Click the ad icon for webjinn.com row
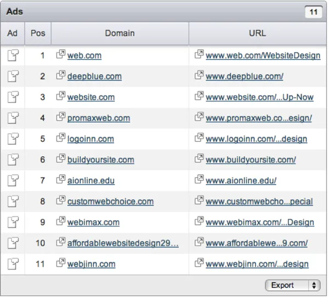This screenshot has height=297, width=329. 13,264
